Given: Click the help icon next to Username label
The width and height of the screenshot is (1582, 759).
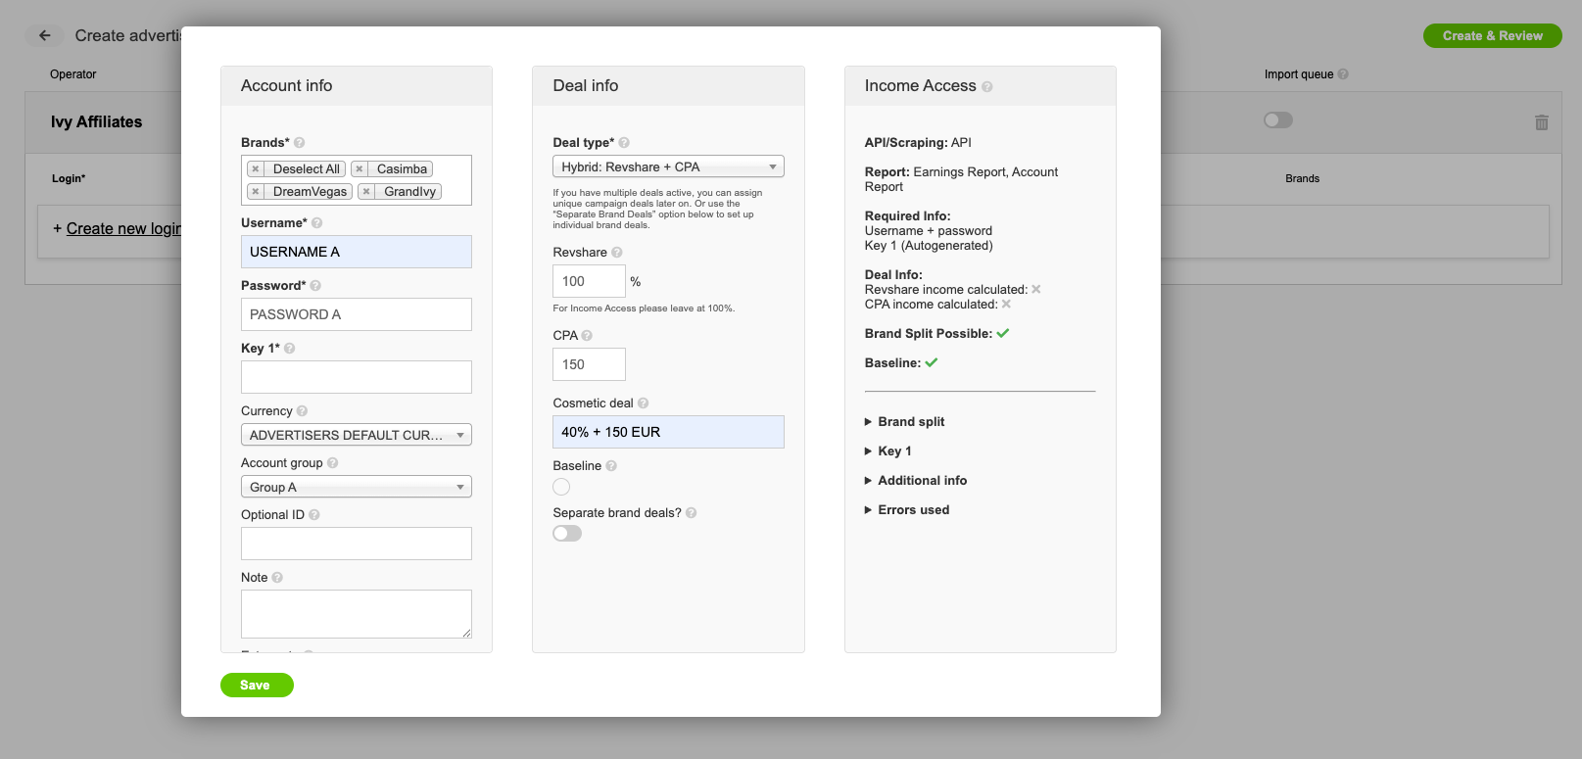Looking at the screenshot, I should [x=317, y=223].
